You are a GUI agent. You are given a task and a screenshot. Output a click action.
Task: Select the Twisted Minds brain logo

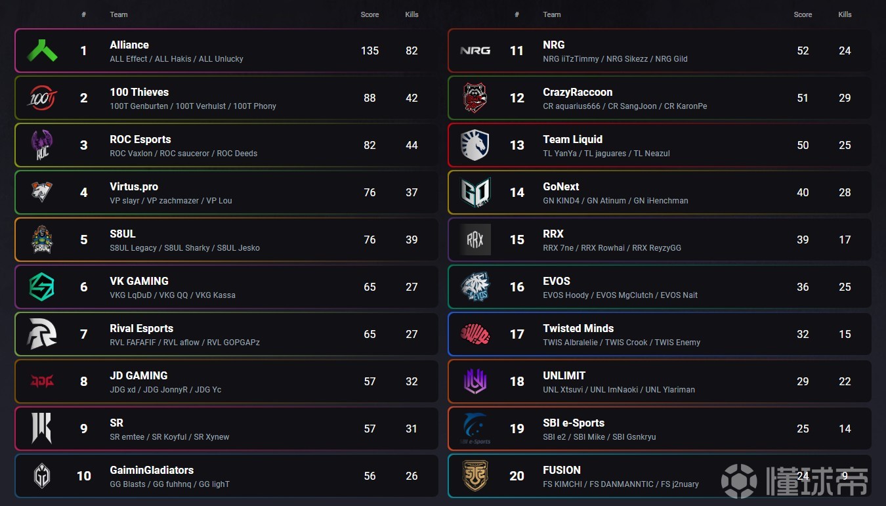(475, 334)
